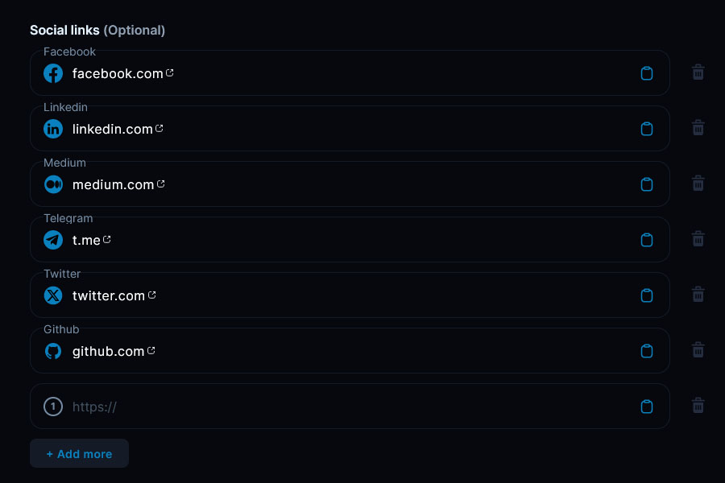
Task: Copy the Linkedin link to clipboard
Action: tap(646, 129)
